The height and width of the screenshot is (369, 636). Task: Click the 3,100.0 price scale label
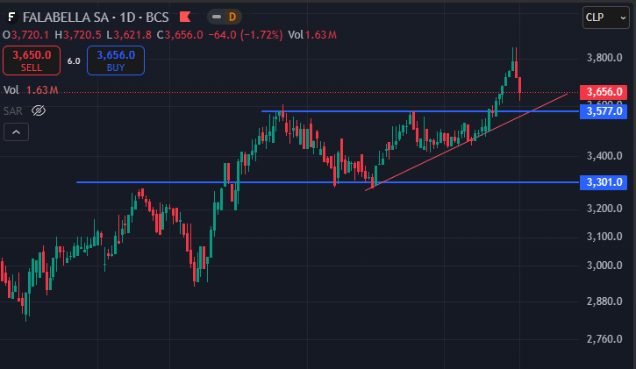click(x=604, y=236)
